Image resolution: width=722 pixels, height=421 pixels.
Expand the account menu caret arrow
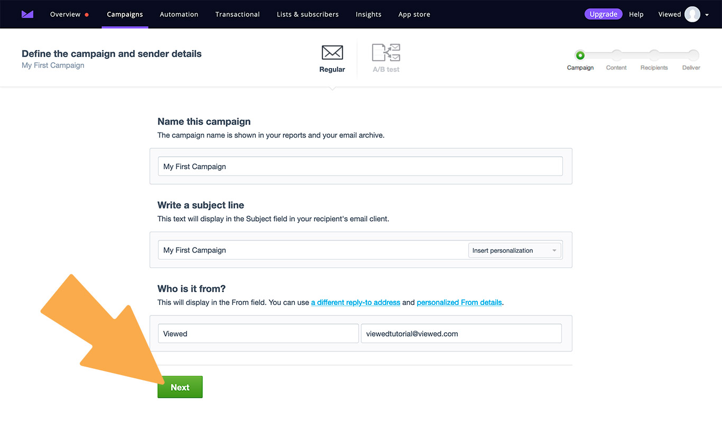(x=707, y=15)
